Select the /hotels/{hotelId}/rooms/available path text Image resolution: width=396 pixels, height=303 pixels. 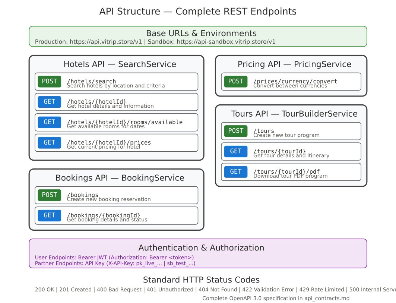point(125,122)
